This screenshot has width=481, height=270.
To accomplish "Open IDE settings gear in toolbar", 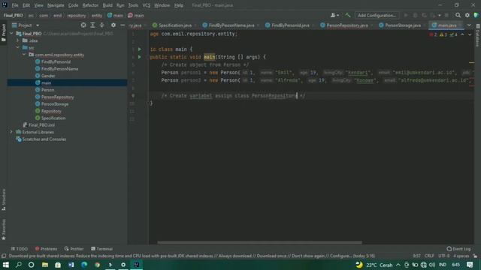I will pyautogui.click(x=467, y=15).
